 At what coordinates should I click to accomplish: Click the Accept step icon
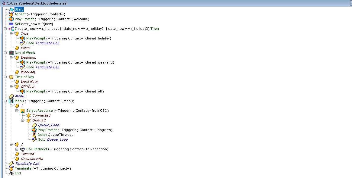coord(11,14)
